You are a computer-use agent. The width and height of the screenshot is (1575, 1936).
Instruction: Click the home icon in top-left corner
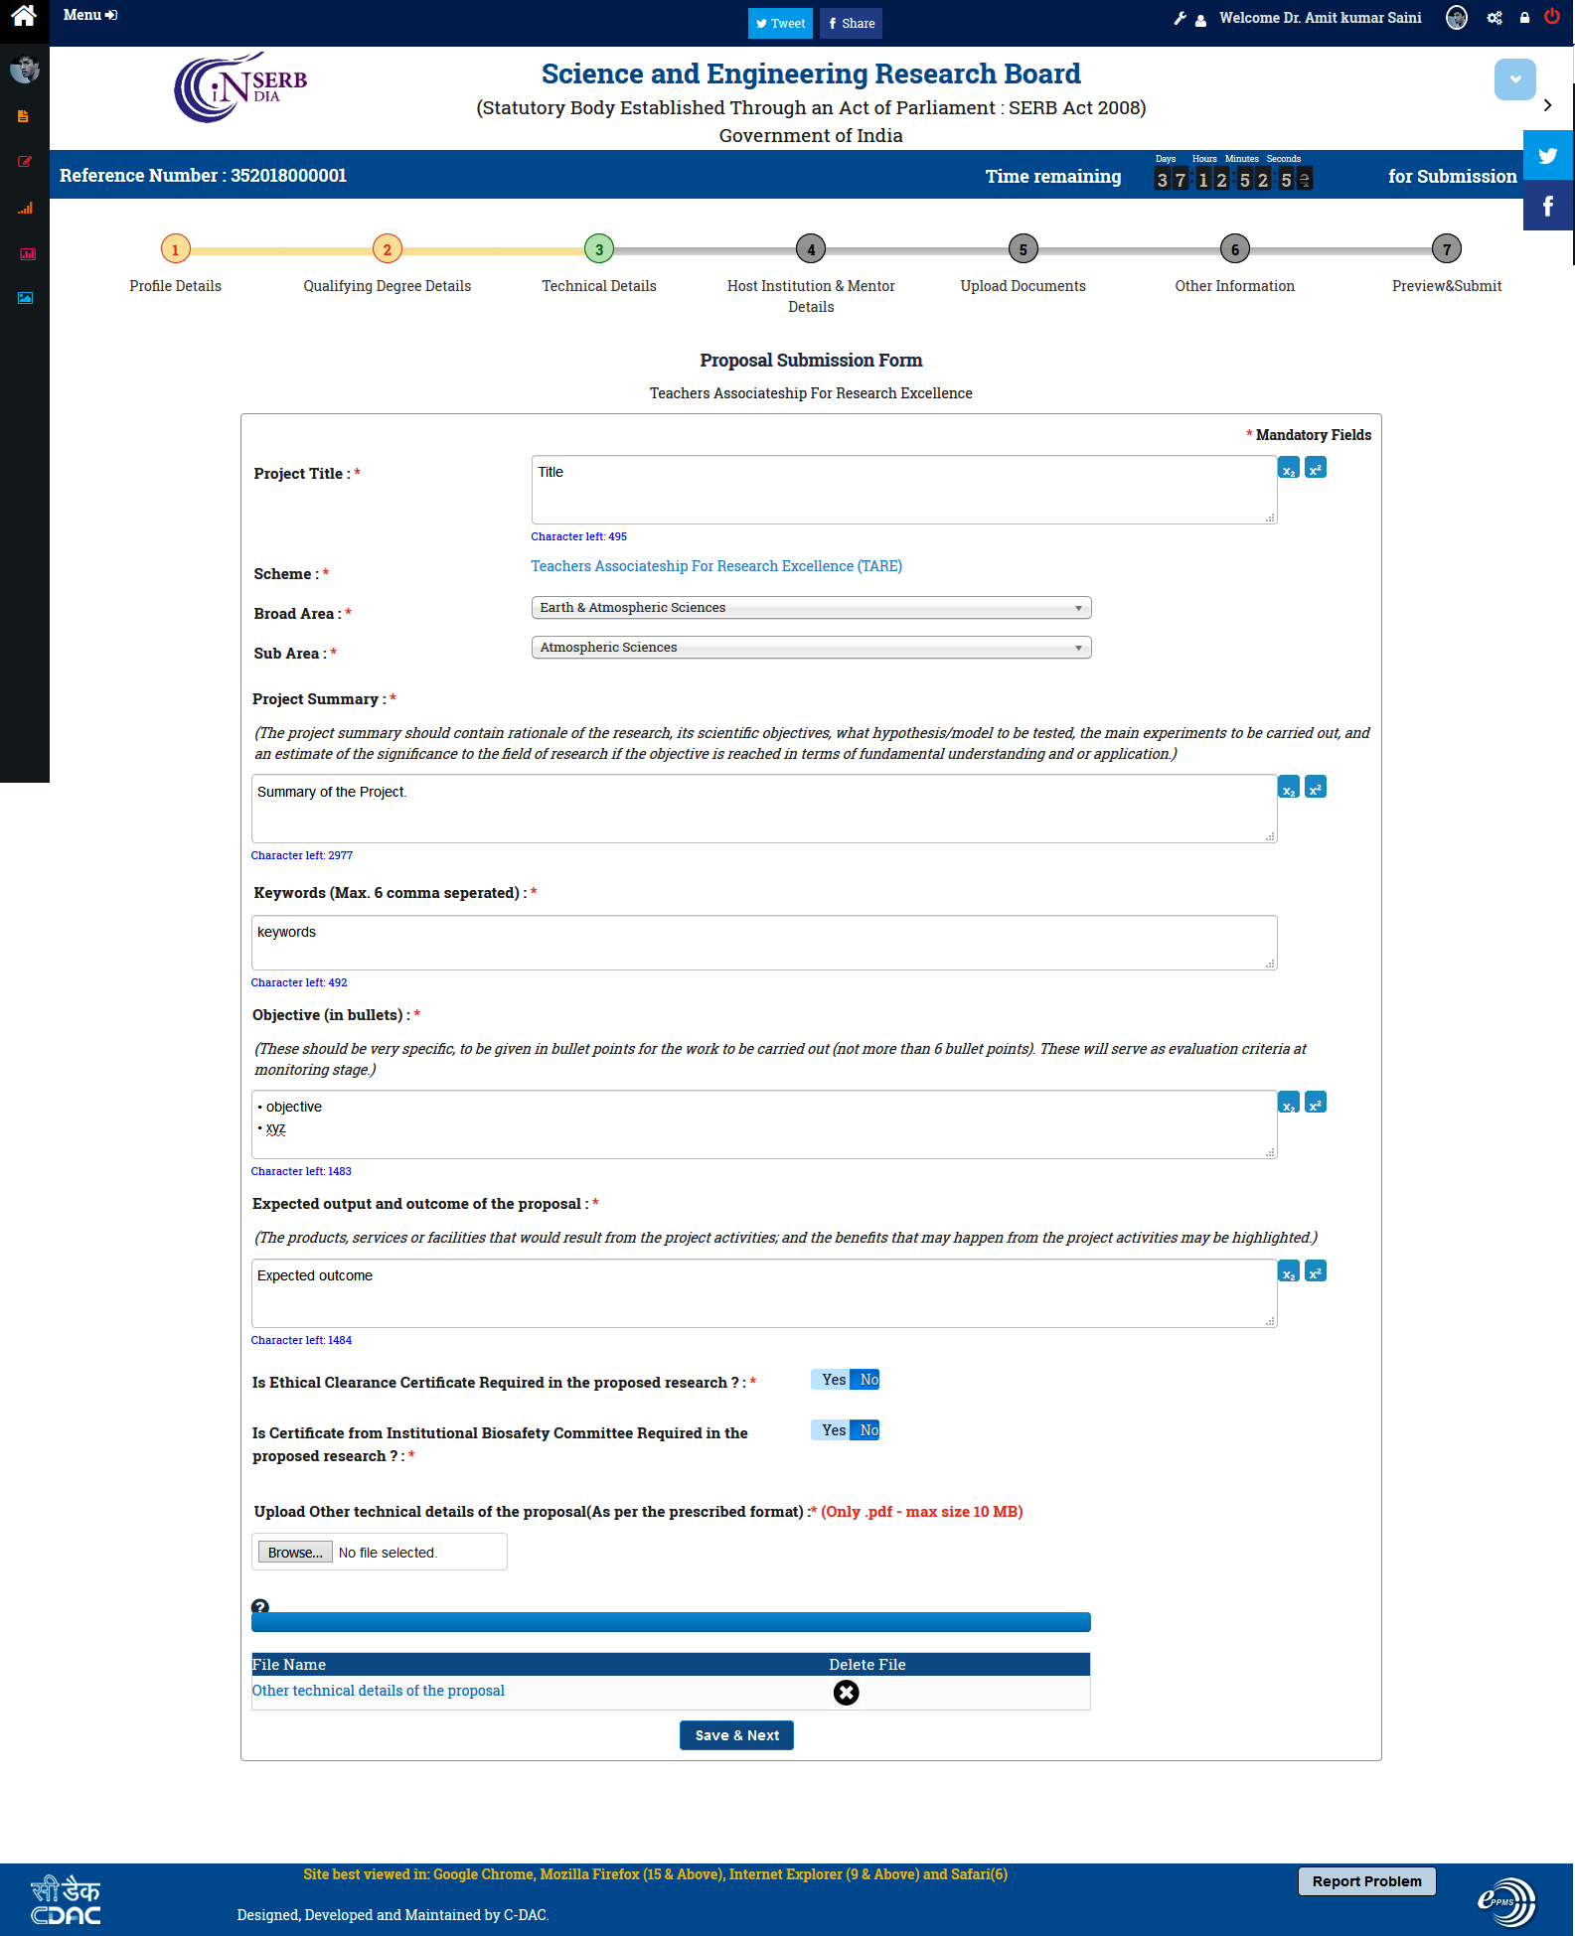pos(24,17)
